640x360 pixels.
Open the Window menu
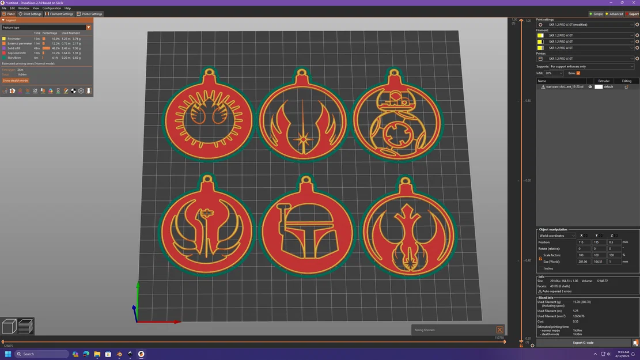pyautogui.click(x=24, y=8)
